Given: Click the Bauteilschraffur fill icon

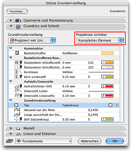Looking at the screenshot, I should point(17,53).
